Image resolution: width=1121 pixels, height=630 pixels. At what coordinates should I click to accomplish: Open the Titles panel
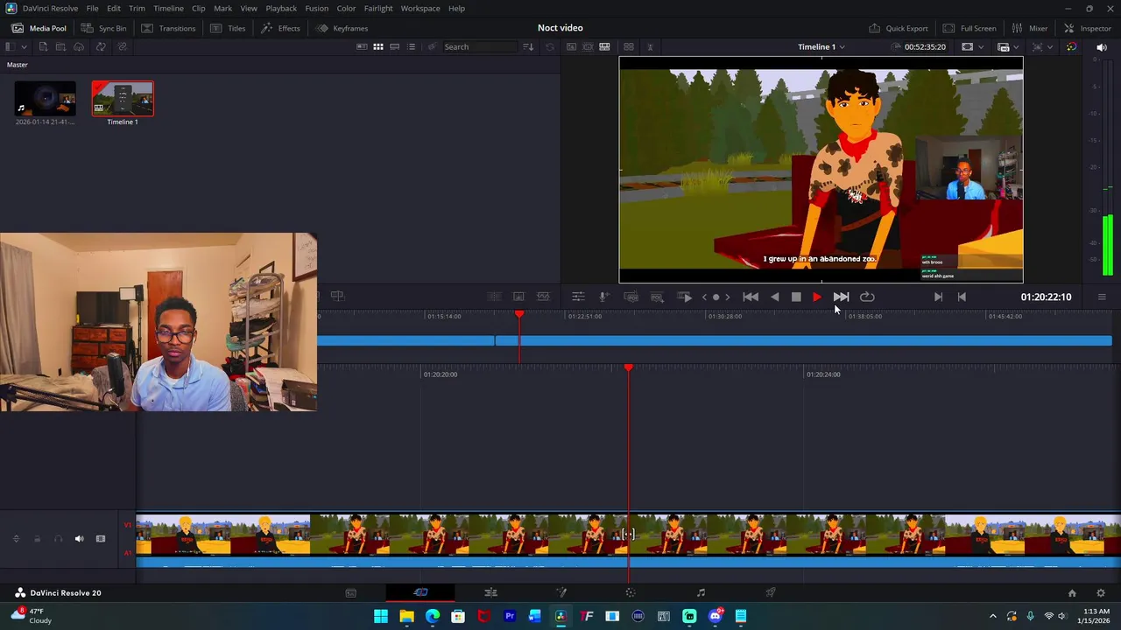pyautogui.click(x=228, y=28)
